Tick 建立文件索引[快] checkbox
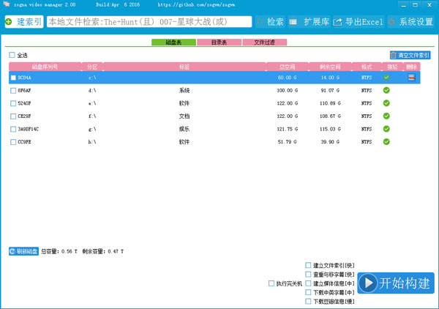This screenshot has height=309, width=439. 308,265
